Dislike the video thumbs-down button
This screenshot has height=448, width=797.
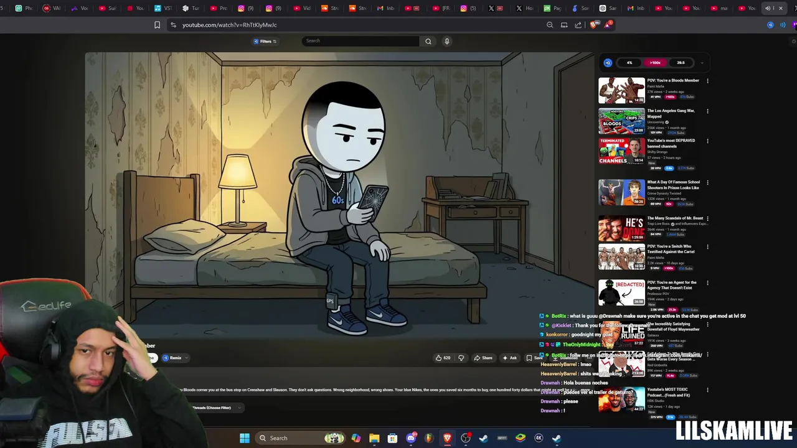[461, 358]
